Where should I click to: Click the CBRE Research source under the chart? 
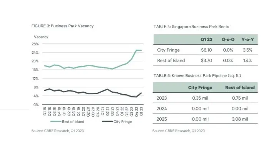(x=57, y=131)
